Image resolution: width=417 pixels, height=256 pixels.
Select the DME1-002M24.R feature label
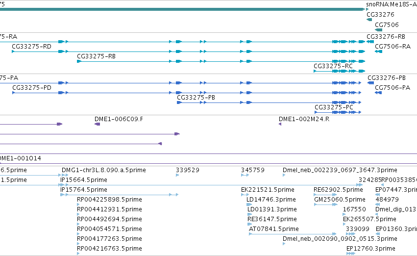tap(304, 119)
